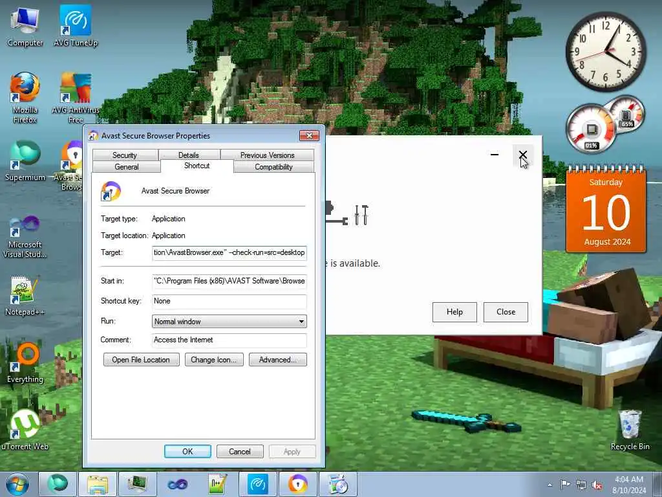Confirm the Properties dialog with OK

click(x=187, y=451)
